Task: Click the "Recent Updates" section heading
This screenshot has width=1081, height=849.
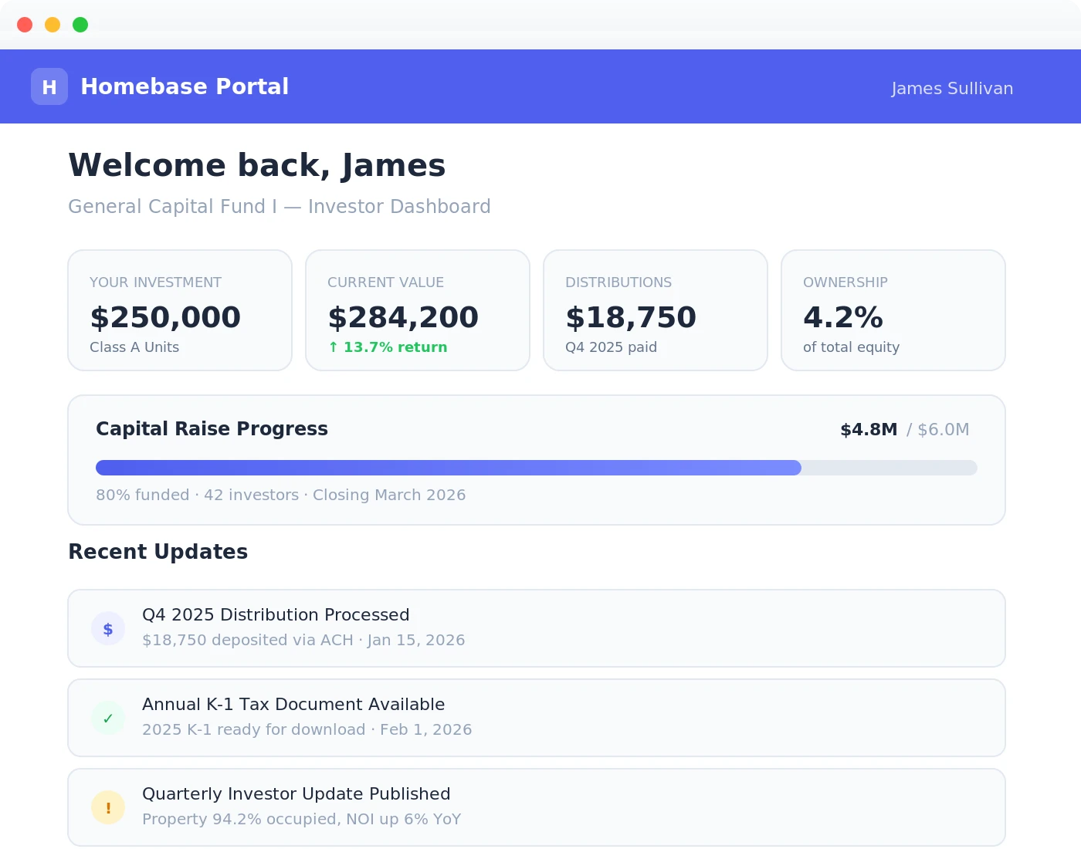Action: (158, 552)
